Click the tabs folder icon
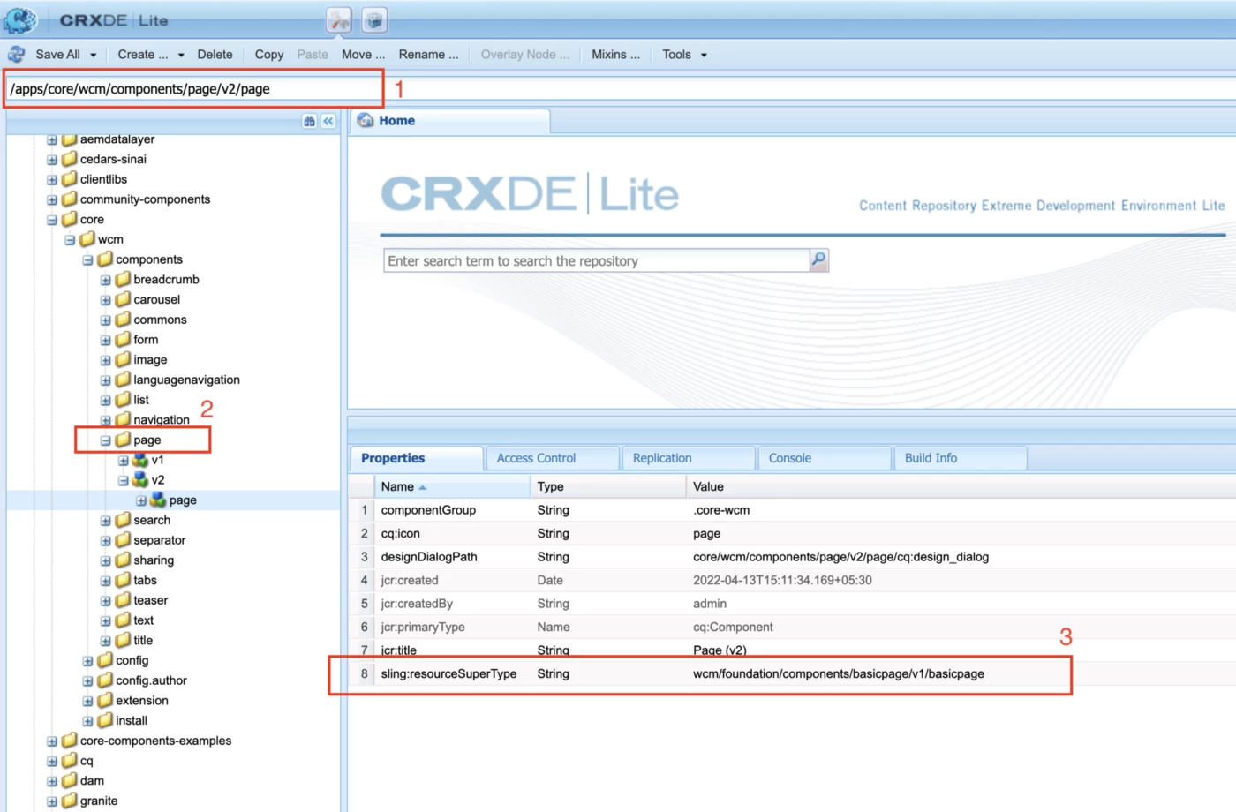The height and width of the screenshot is (812, 1236). (x=123, y=580)
